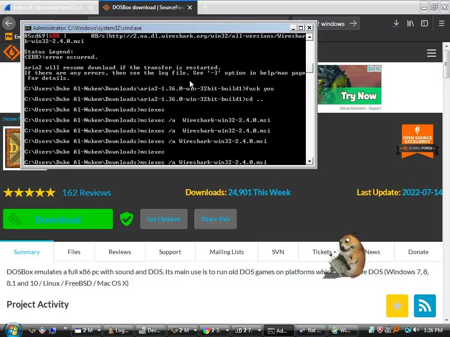
Task: Open the SourceForge site hamburger menu
Action: [432, 53]
